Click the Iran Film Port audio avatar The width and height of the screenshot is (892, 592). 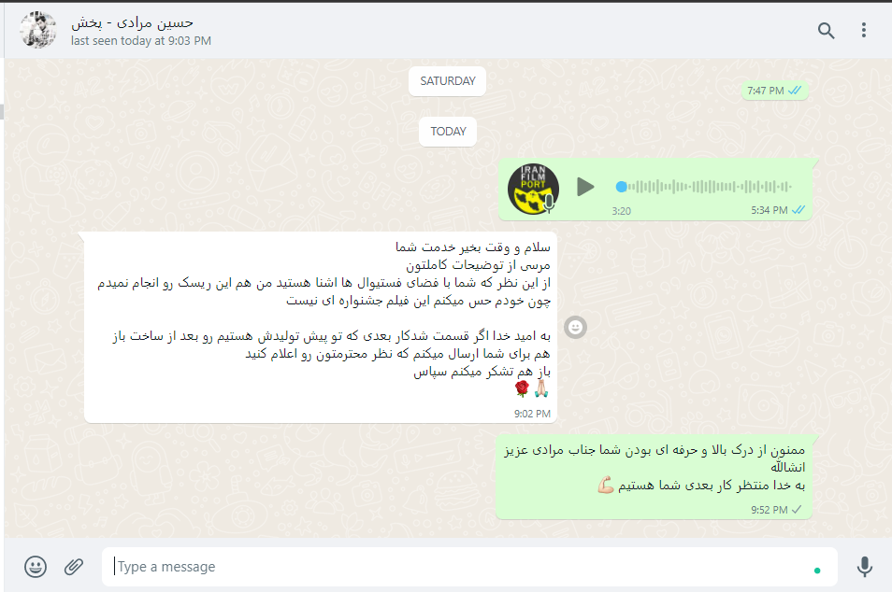(533, 189)
